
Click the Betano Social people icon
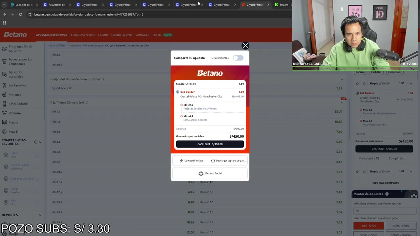(201, 173)
